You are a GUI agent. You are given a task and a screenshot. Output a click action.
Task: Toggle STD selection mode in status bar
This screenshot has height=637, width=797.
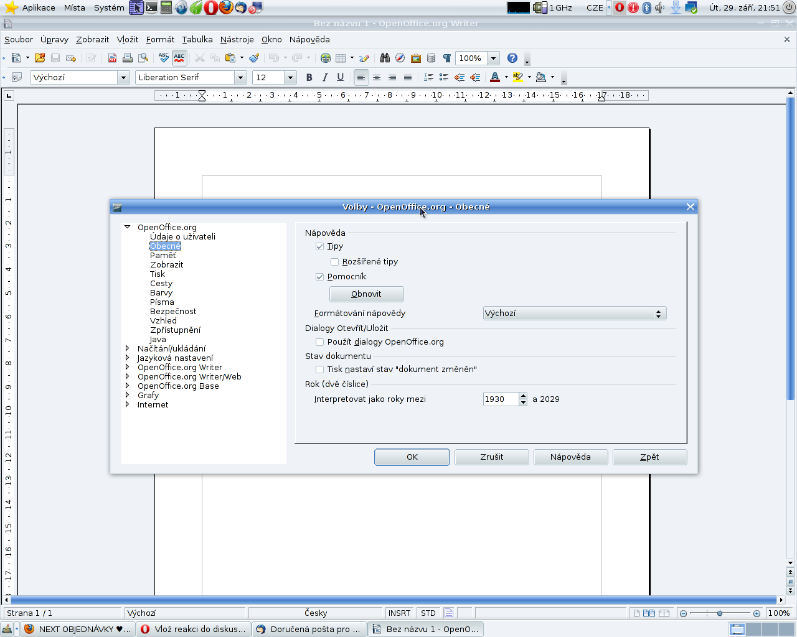[428, 613]
